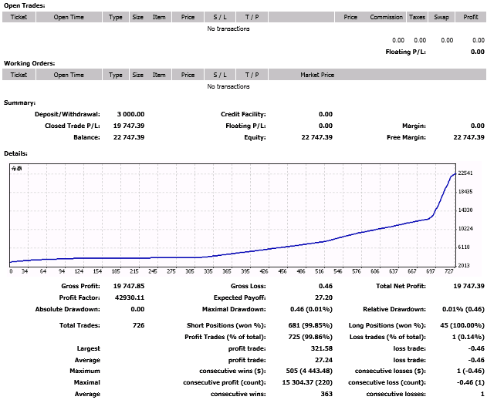Select the Commission column header

[x=386, y=17]
